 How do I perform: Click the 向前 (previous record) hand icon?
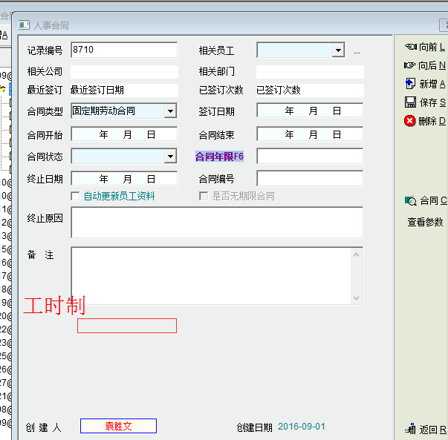(x=410, y=47)
